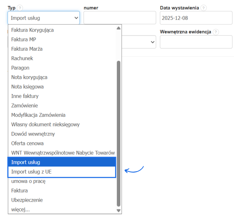Open the Typ dropdown showing Import usług

point(44,18)
